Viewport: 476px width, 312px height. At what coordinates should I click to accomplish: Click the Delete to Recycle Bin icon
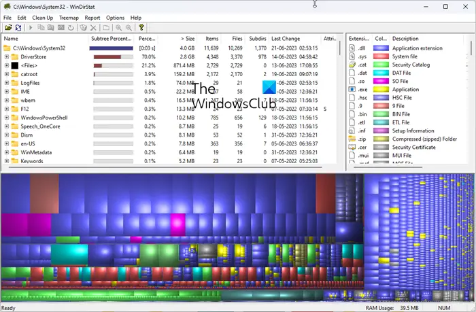tap(83, 28)
